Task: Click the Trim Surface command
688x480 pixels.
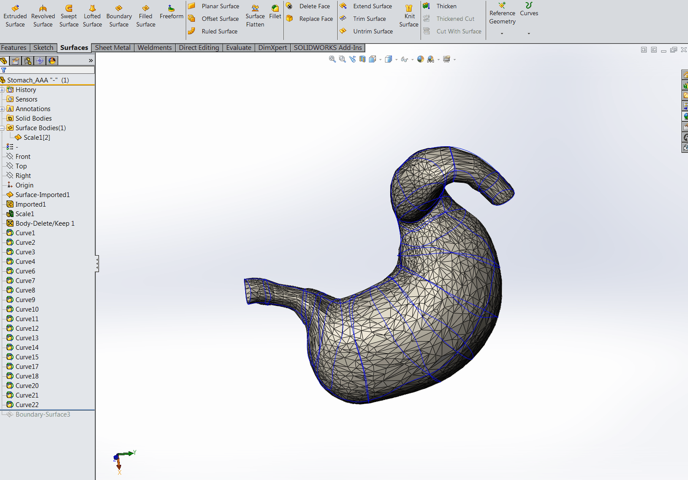Action: [x=363, y=19]
